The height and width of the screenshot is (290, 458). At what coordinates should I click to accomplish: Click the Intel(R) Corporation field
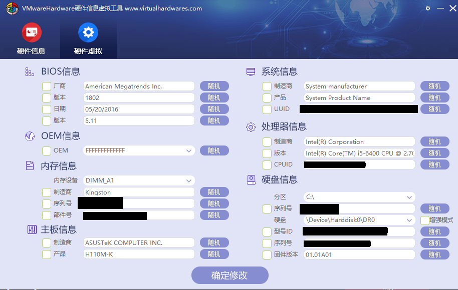pyautogui.click(x=359, y=141)
